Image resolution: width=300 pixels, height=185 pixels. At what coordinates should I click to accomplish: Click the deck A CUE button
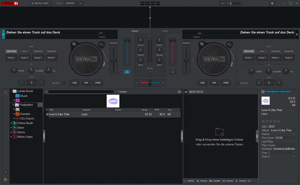click(74, 83)
